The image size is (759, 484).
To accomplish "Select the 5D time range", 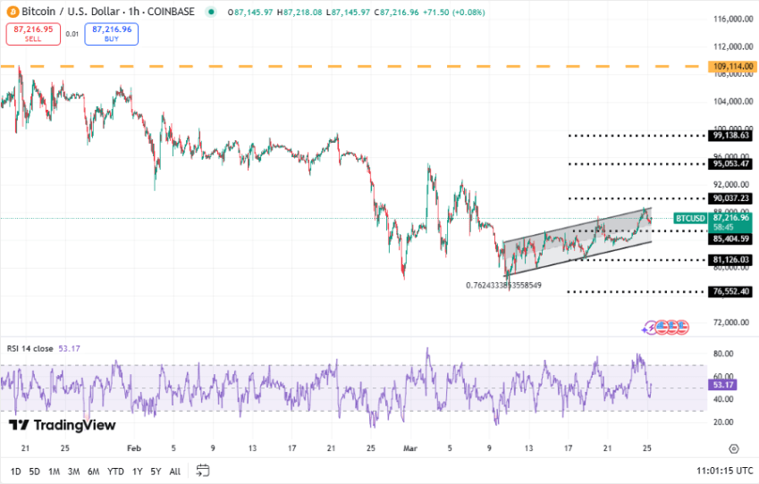I will coord(35,471).
